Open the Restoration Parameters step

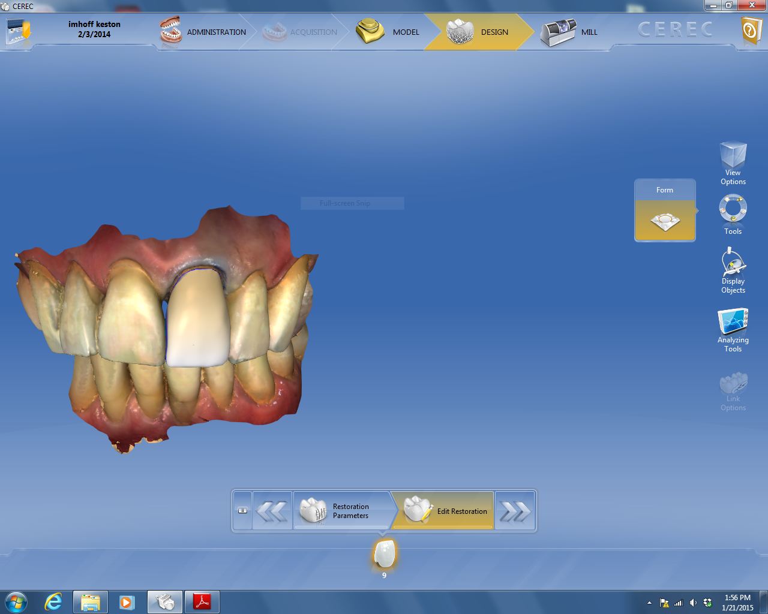pos(341,511)
